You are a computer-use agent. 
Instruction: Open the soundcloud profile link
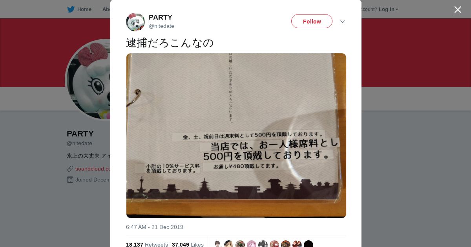[x=93, y=169]
